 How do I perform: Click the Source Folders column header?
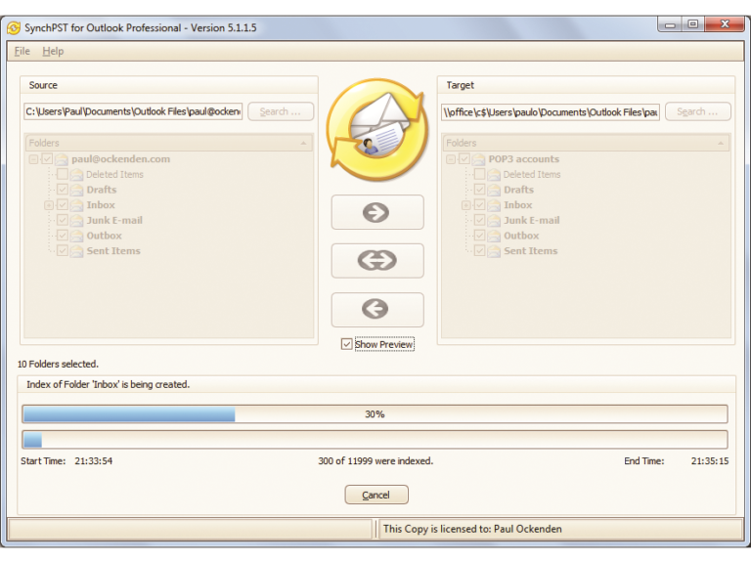168,143
